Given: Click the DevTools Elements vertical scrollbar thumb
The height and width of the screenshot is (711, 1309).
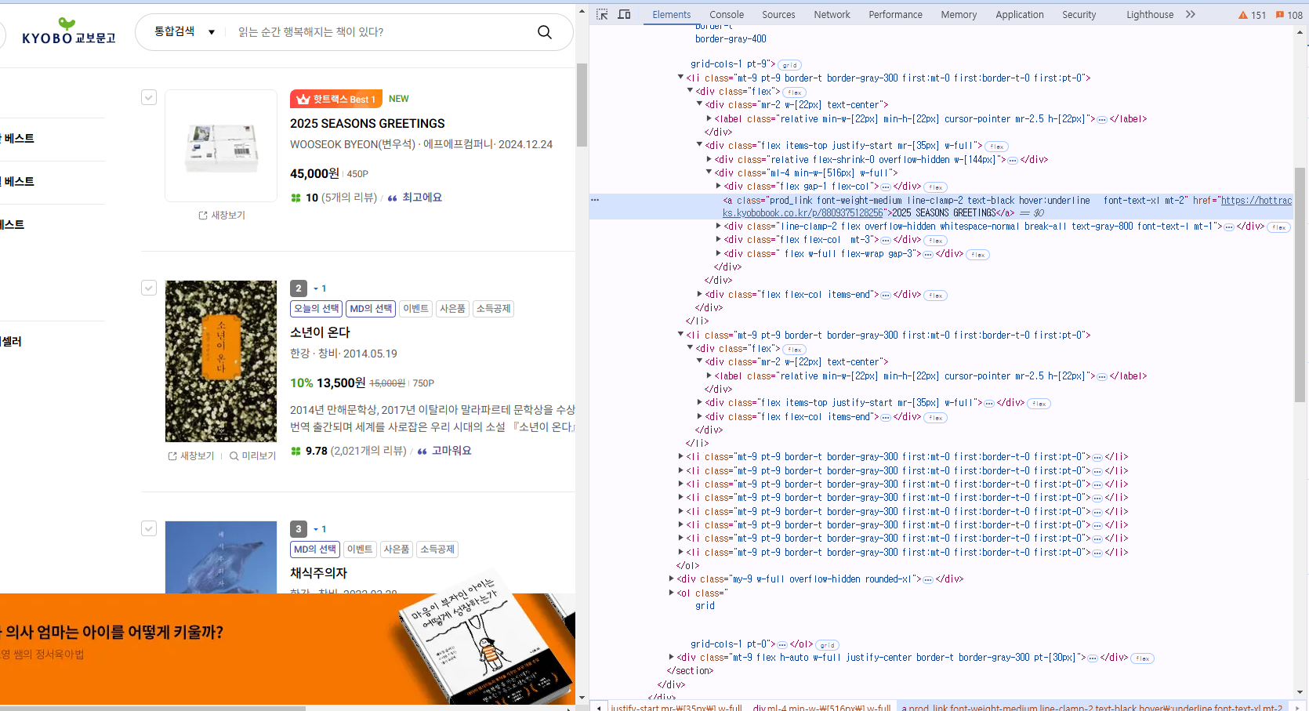Looking at the screenshot, I should [x=1300, y=284].
